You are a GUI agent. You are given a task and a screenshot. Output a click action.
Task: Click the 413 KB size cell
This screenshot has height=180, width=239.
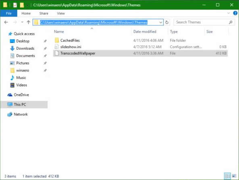(x=221, y=53)
